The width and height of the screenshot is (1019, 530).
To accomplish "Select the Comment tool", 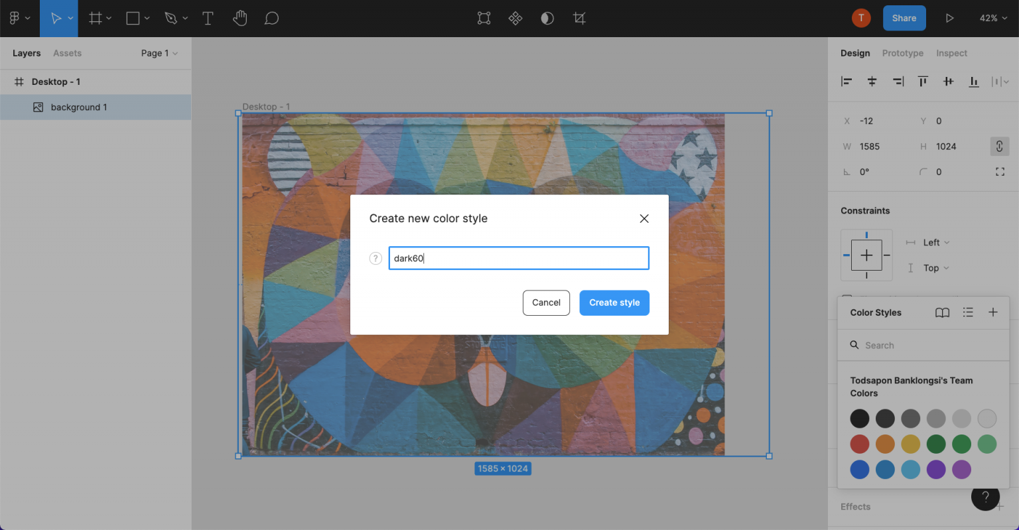I will (x=271, y=19).
